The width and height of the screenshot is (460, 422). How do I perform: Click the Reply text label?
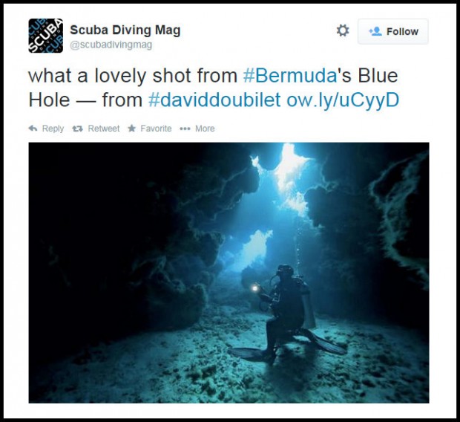pos(53,129)
